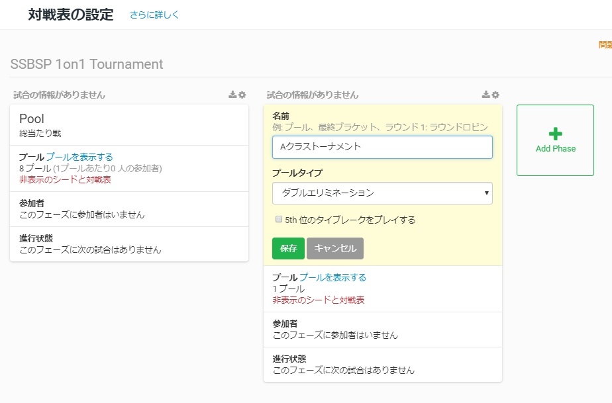Click the Add Phase label
Viewport: 612px width, 403px height.
point(556,149)
